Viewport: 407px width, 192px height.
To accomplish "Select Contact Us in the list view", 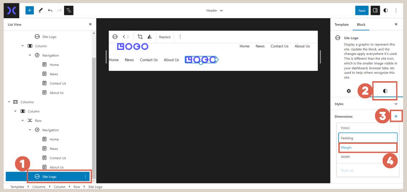I will point(58,83).
